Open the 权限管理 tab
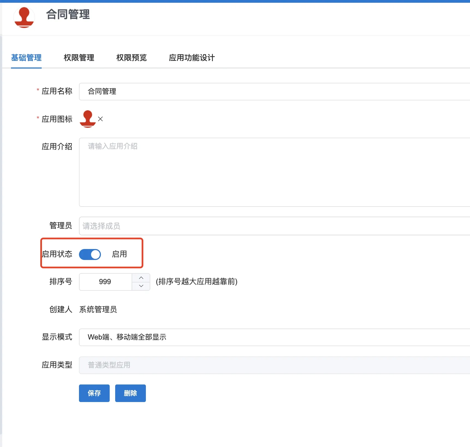The image size is (470, 447). pos(79,58)
